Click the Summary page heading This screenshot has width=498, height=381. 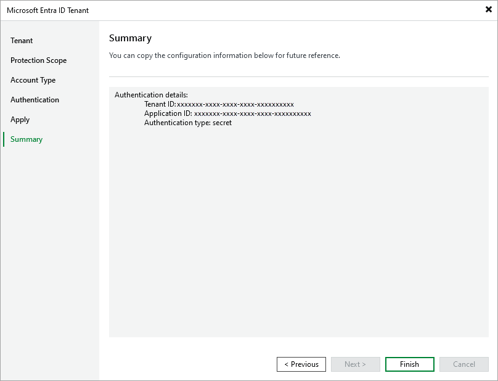pyautogui.click(x=130, y=38)
